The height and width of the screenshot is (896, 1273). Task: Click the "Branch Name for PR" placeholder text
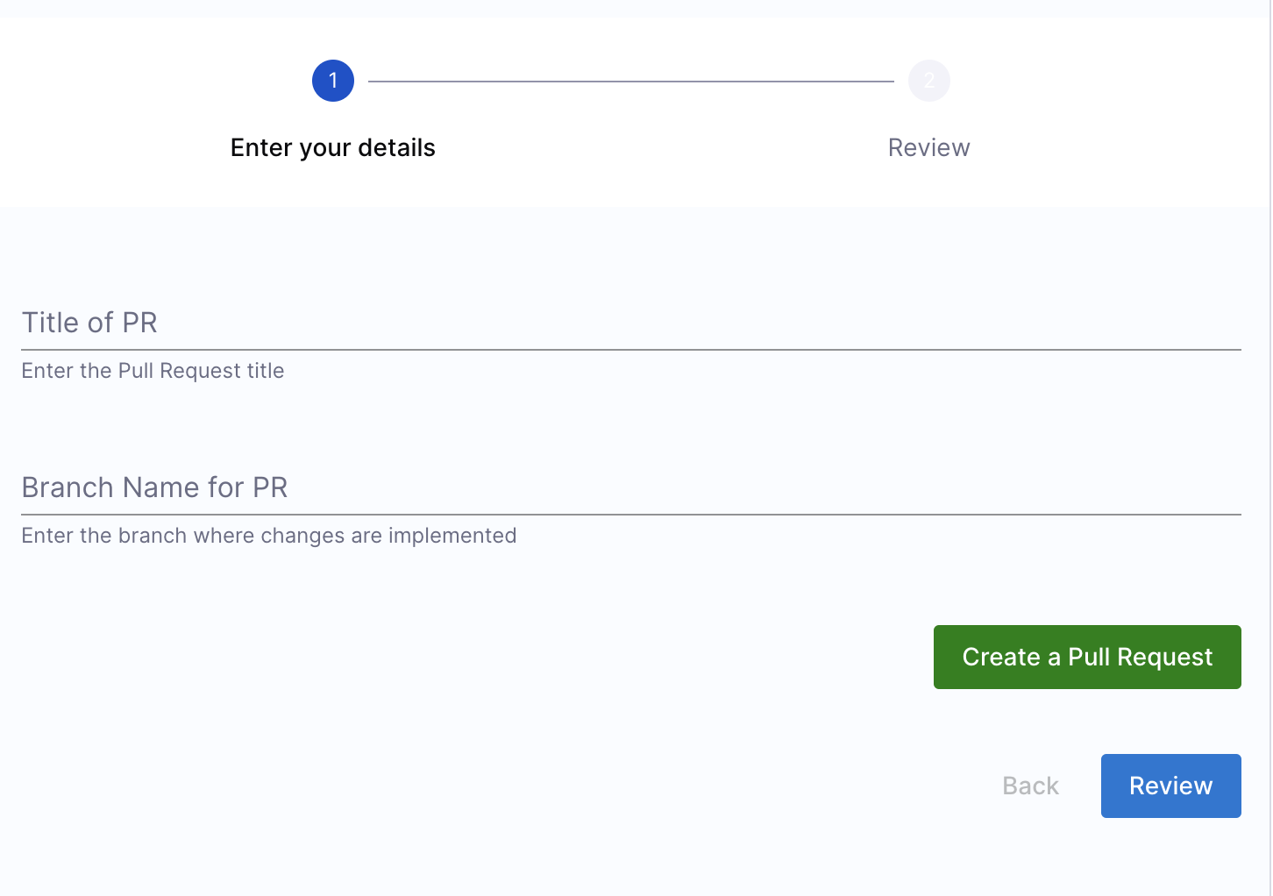[x=154, y=487]
